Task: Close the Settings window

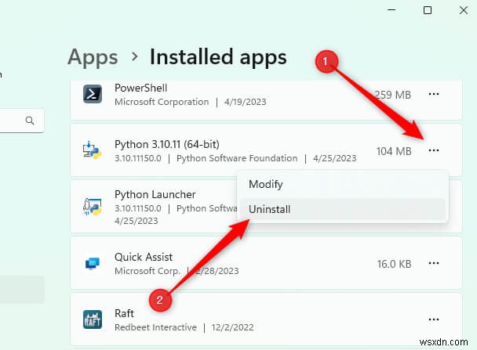Action: point(464,10)
